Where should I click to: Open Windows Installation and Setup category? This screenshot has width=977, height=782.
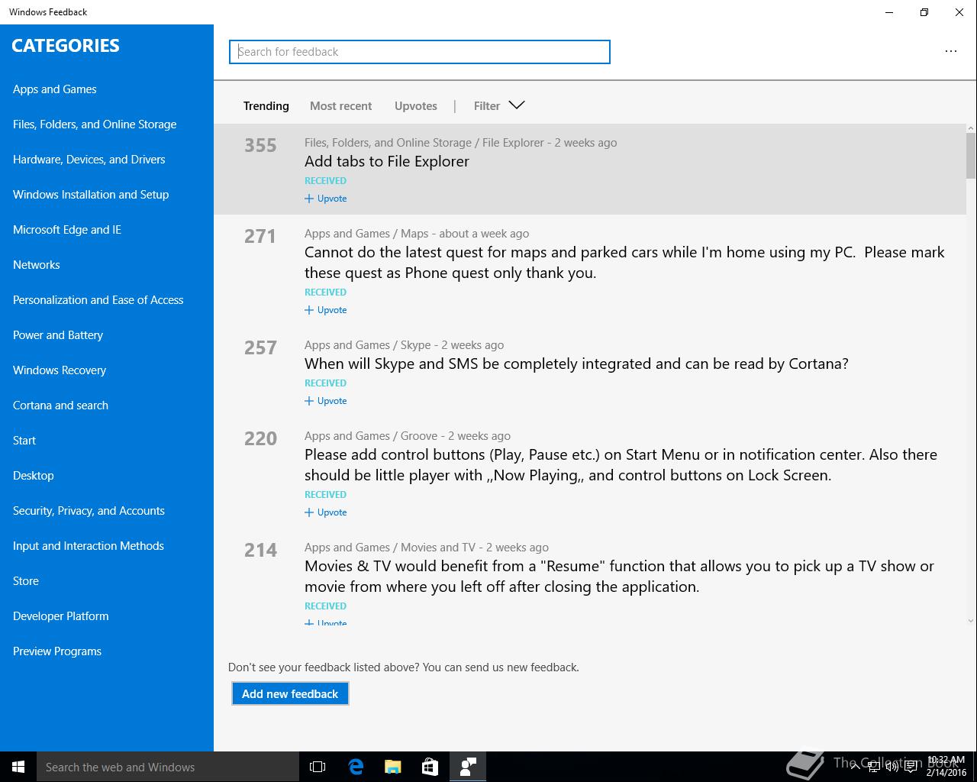(x=91, y=195)
